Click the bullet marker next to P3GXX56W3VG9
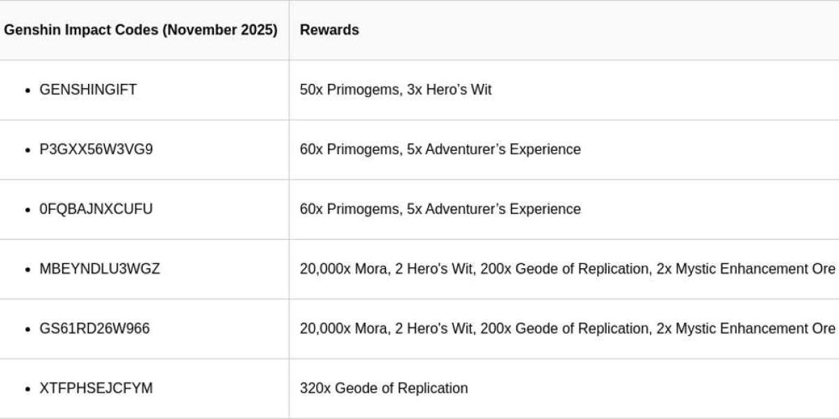Image resolution: width=839 pixels, height=419 pixels. point(28,150)
